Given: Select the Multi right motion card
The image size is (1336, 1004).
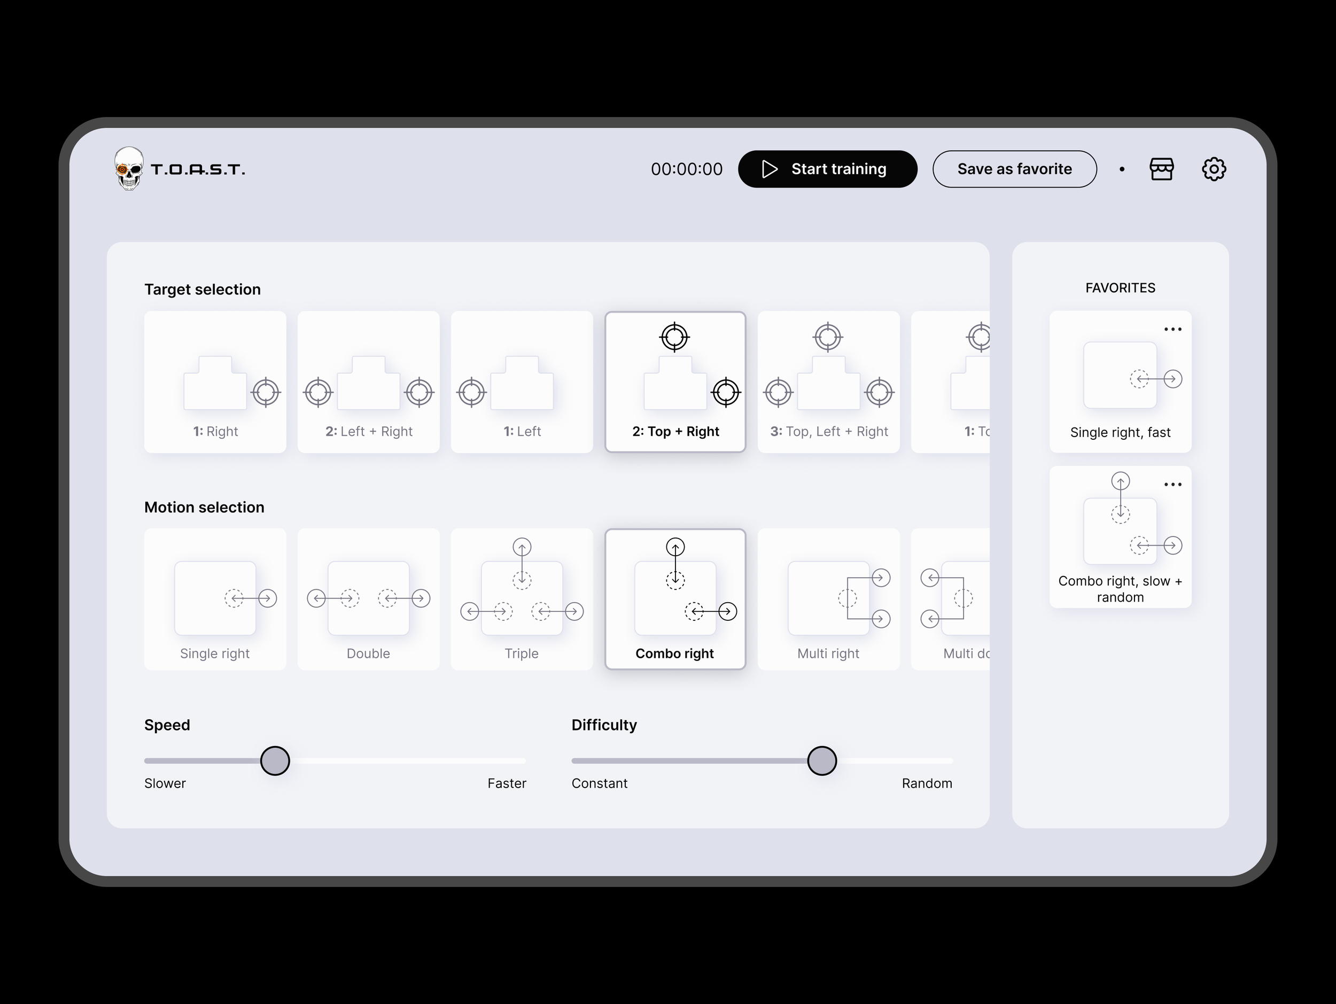Looking at the screenshot, I should click(829, 600).
